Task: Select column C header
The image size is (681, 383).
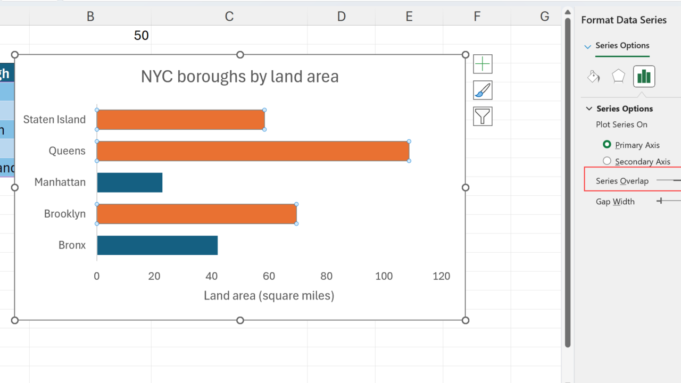Action: [229, 16]
